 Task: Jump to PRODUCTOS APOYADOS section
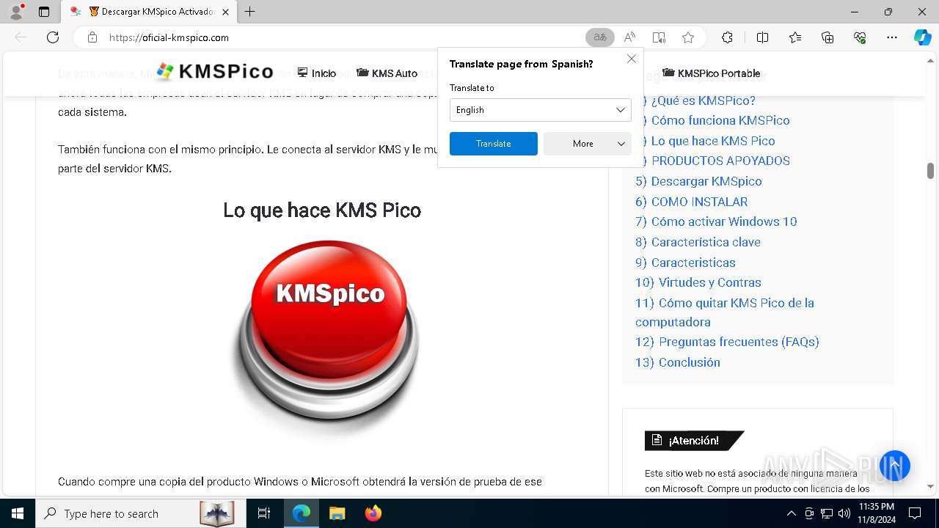[x=720, y=161]
